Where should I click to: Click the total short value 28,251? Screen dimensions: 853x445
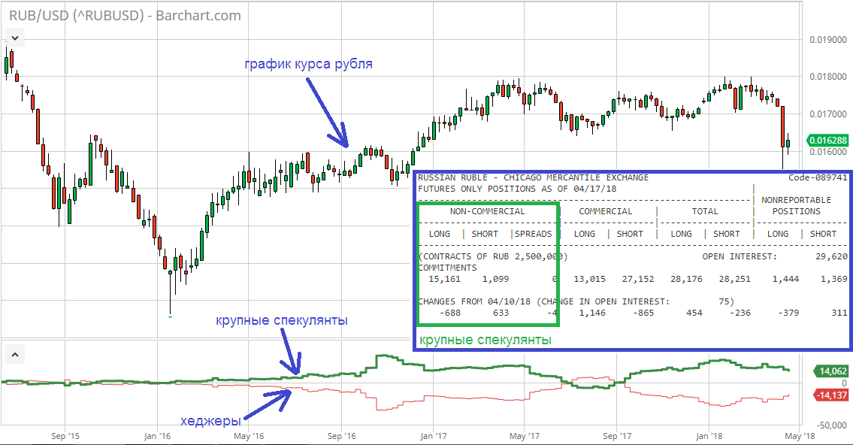point(735,279)
